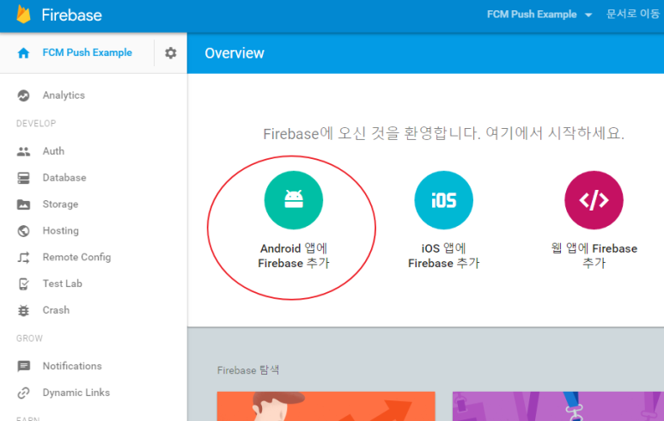Click the Crash bug icon

point(24,310)
